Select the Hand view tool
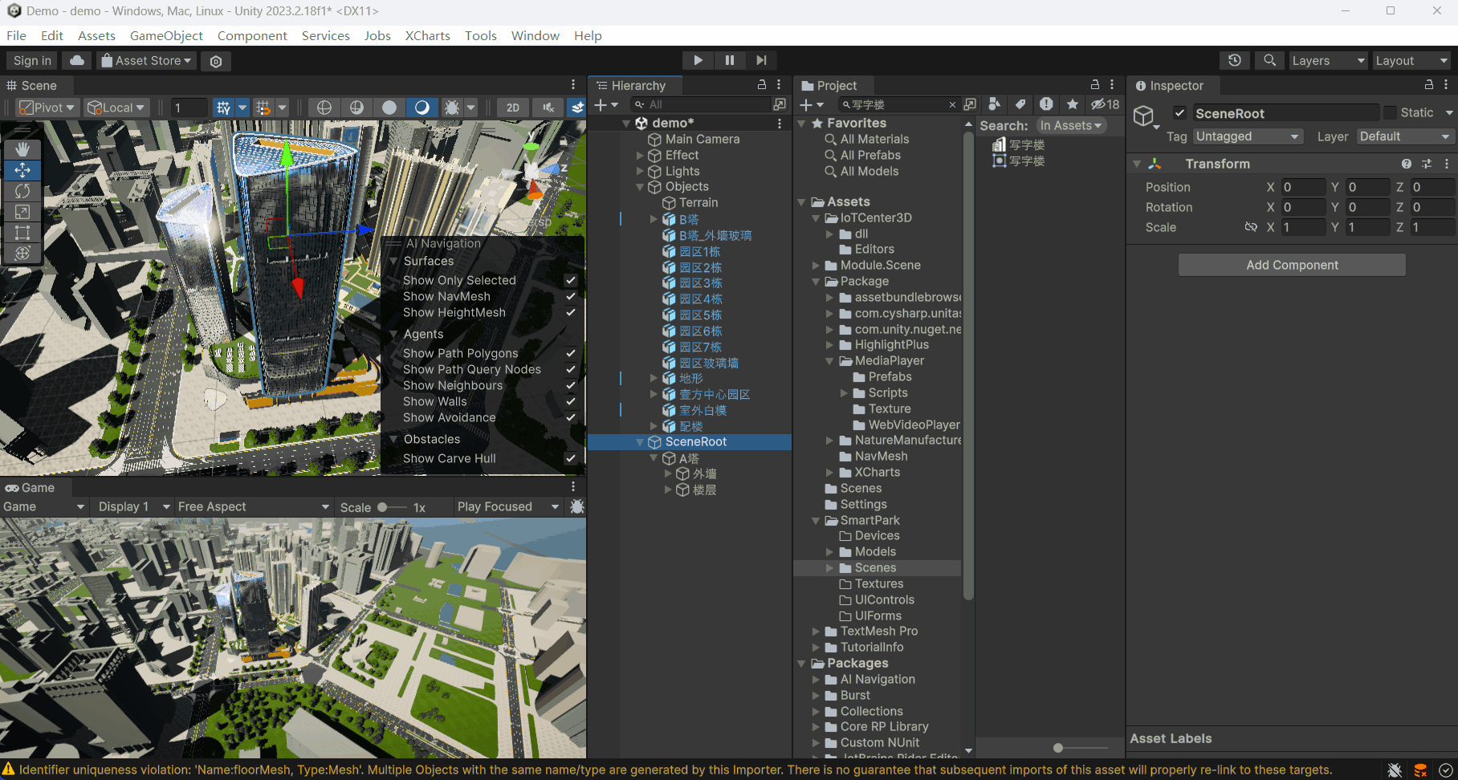 click(22, 149)
